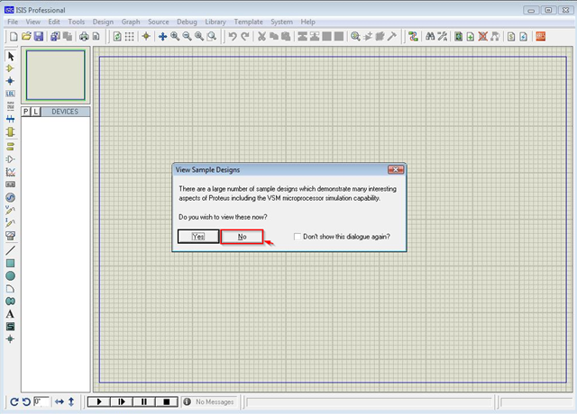Image resolution: width=577 pixels, height=414 pixels.
Task: Click the P pick devices button
Action: coord(26,112)
